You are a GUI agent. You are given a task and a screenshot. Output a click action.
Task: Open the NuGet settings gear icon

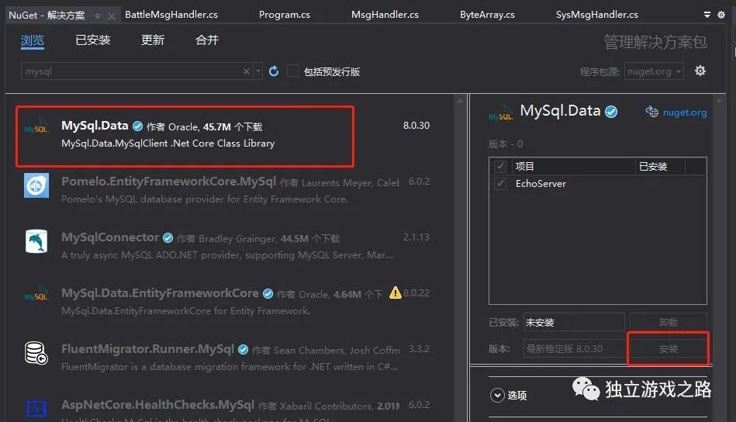[700, 71]
